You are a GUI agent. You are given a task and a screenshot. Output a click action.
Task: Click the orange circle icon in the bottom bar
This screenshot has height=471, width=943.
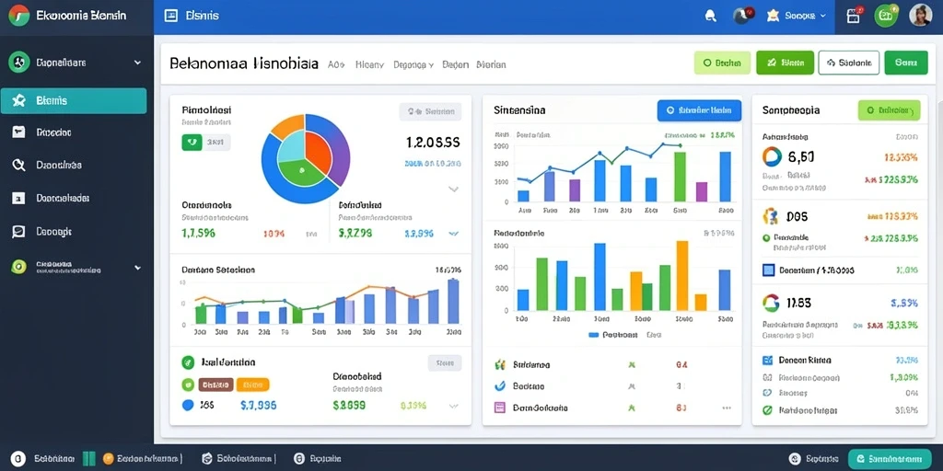(109, 459)
